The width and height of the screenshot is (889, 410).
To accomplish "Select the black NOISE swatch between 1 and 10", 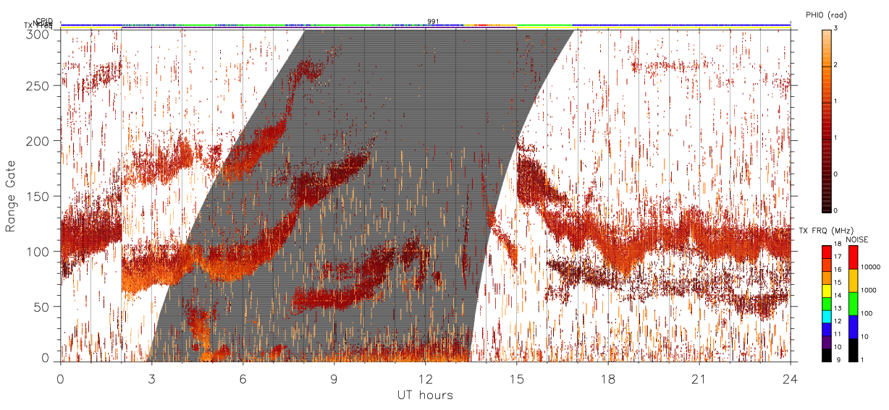I will coord(853,349).
